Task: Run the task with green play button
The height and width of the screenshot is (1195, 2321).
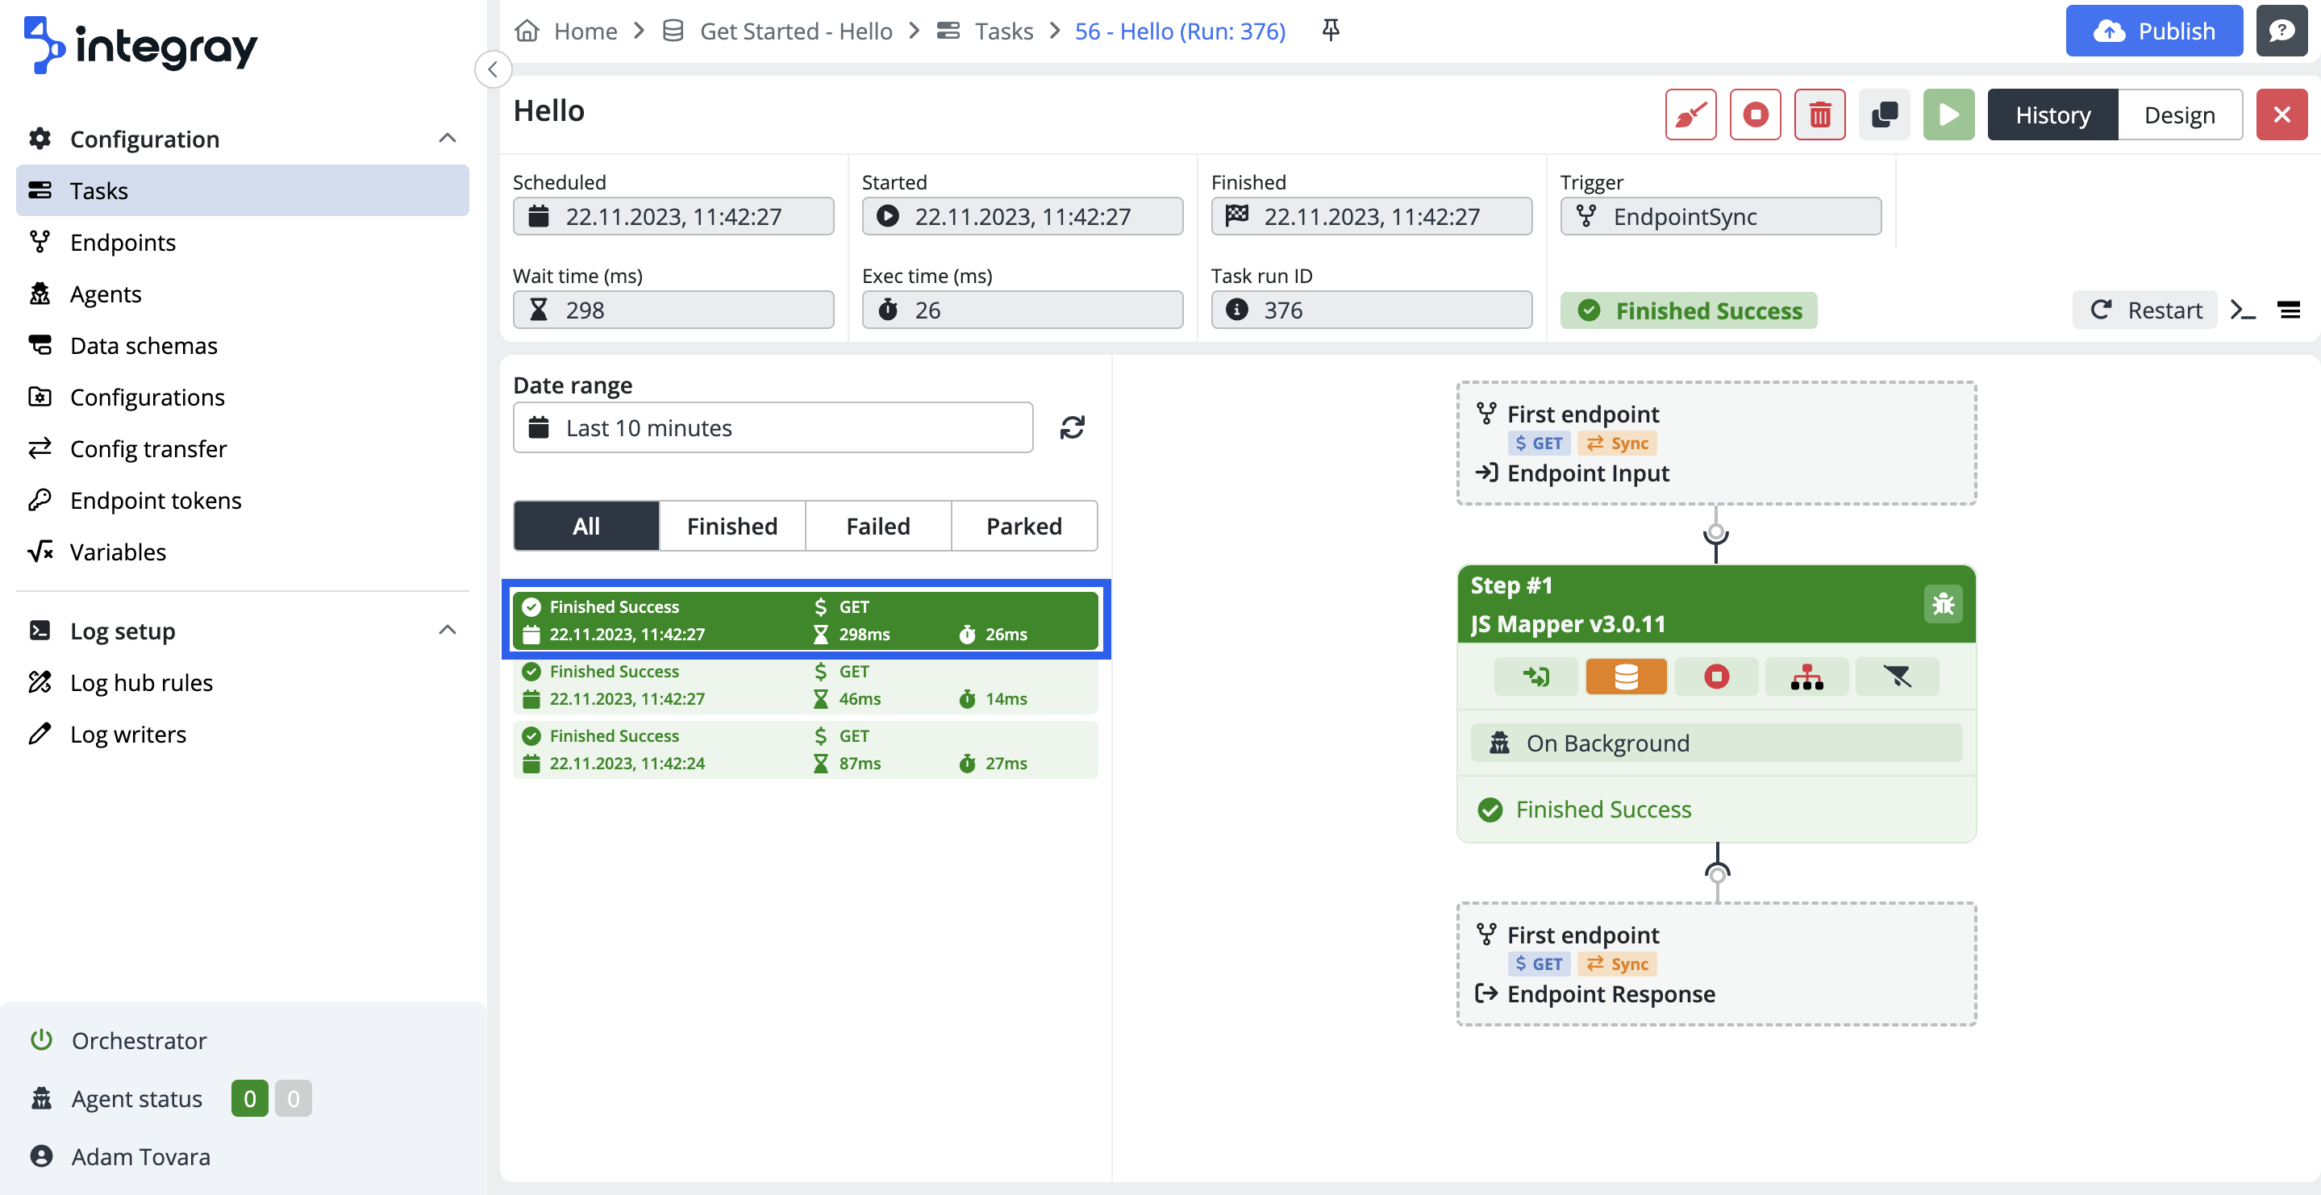Action: pos(1948,115)
